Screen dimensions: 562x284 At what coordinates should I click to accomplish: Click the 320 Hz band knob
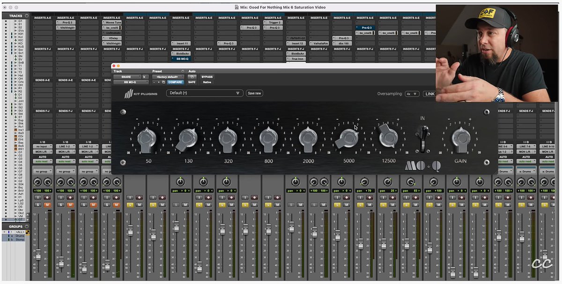[227, 139]
